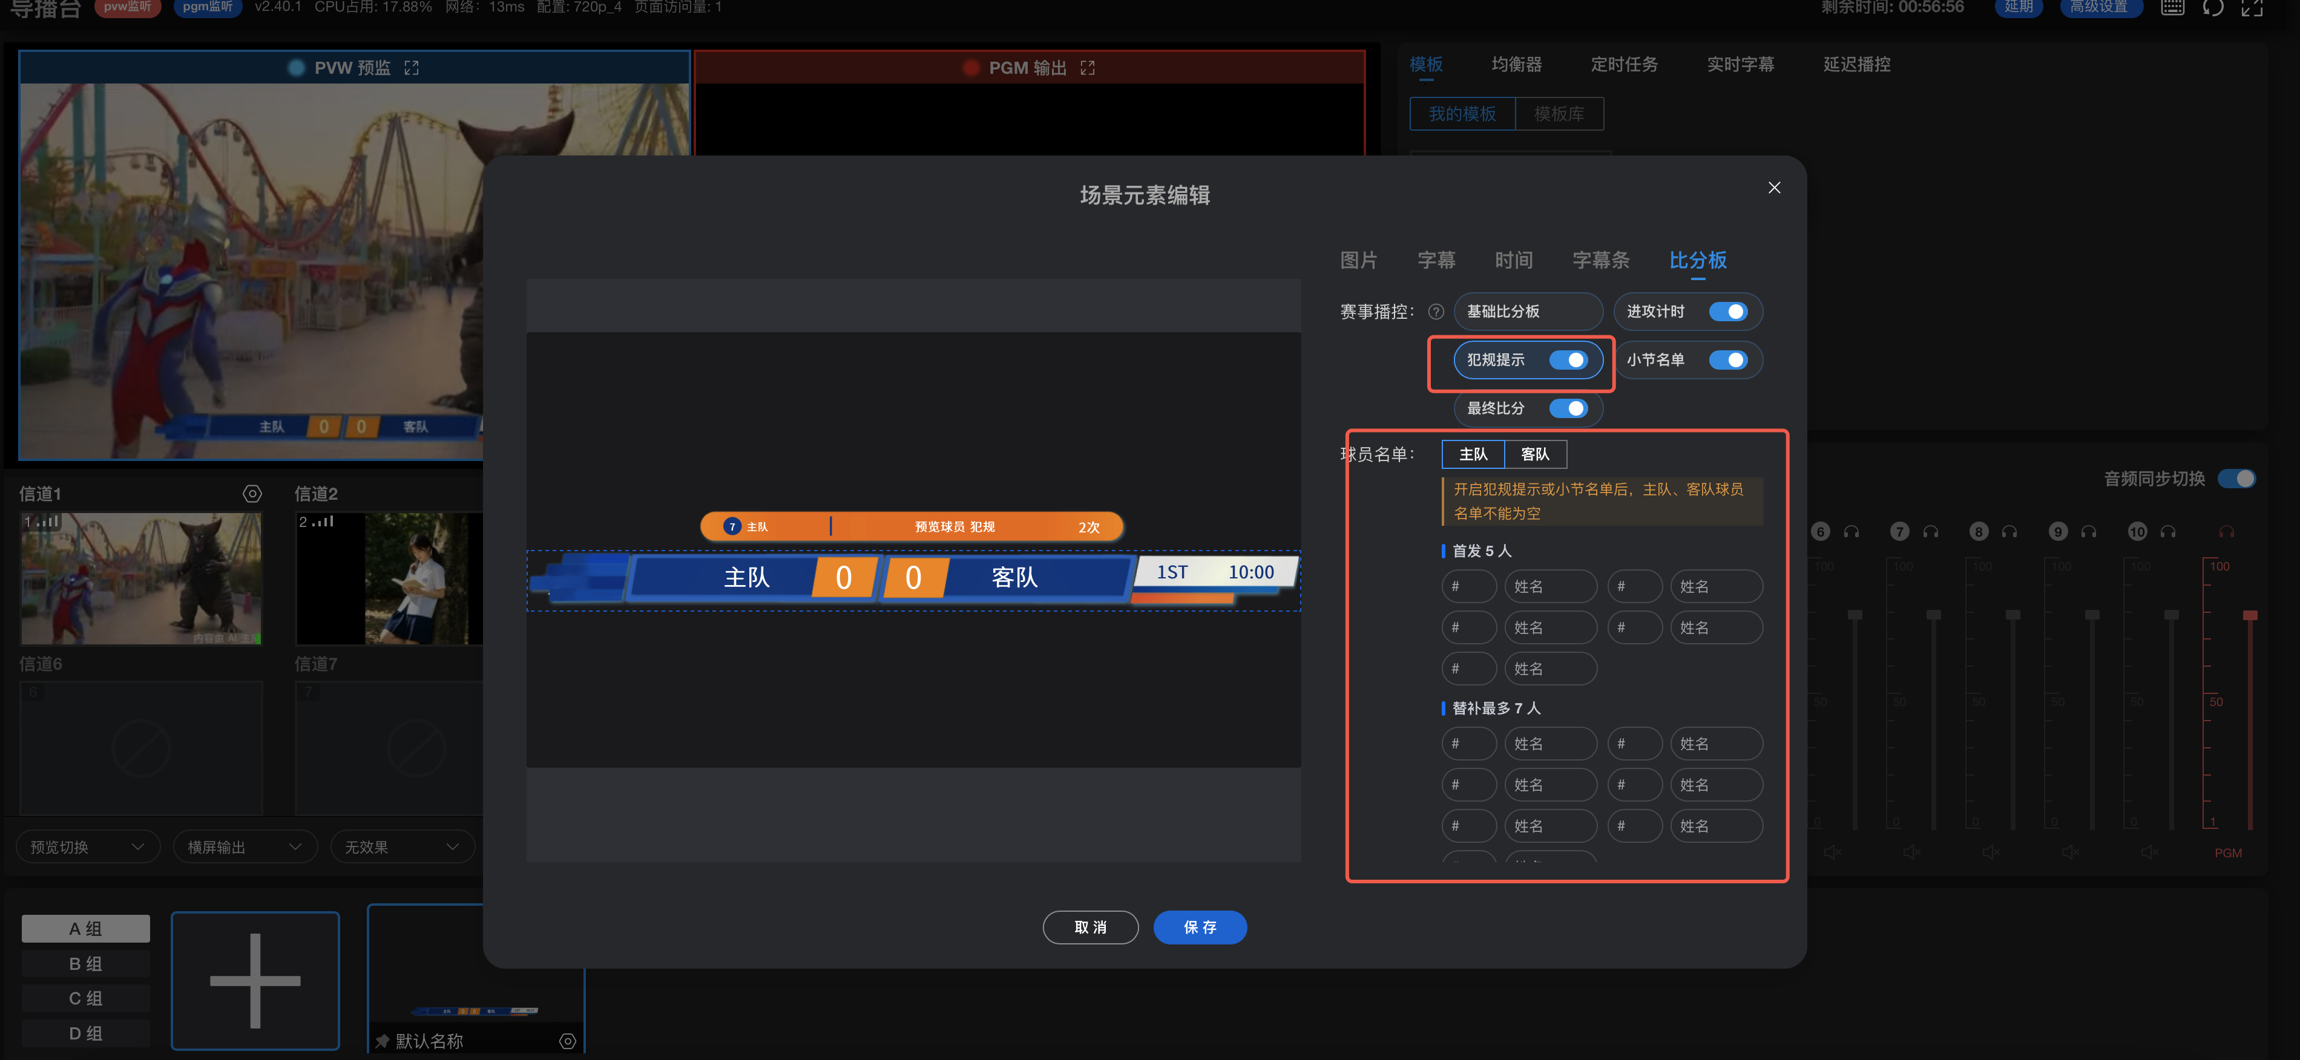This screenshot has width=2300, height=1060.
Task: Switch to the 时间 tab
Action: (x=1513, y=260)
